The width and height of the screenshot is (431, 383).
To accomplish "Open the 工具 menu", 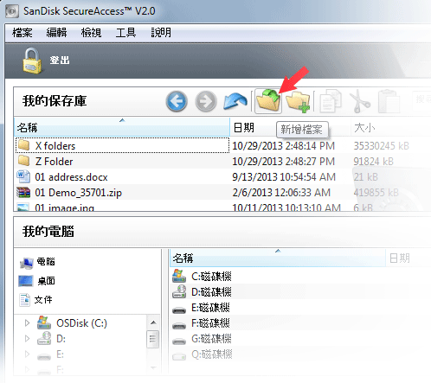I will click(x=125, y=32).
